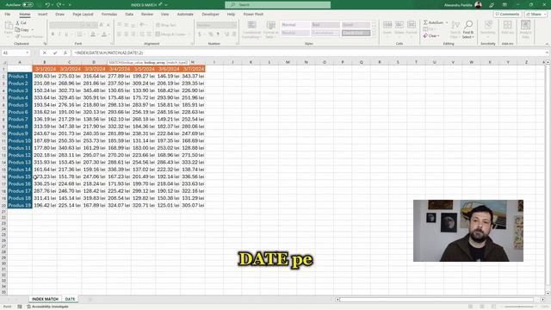The image size is (551, 310).
Task: Click the Orientation text-angle icon
Action: pos(142,25)
